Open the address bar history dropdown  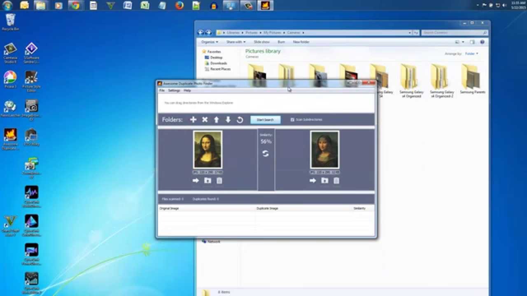click(410, 32)
